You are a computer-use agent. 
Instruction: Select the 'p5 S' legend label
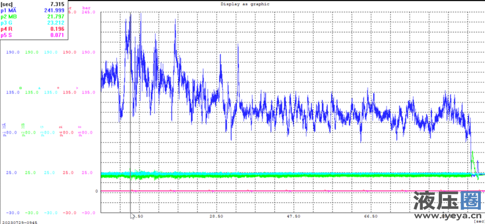click(x=7, y=35)
